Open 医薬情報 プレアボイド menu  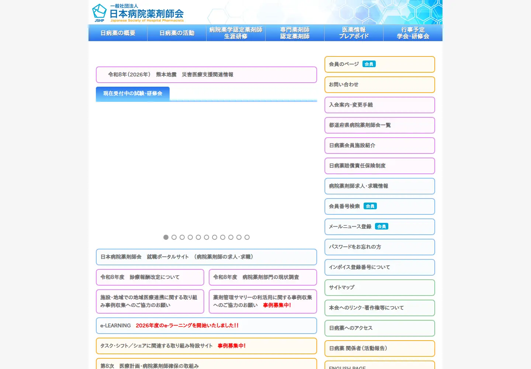click(x=354, y=33)
